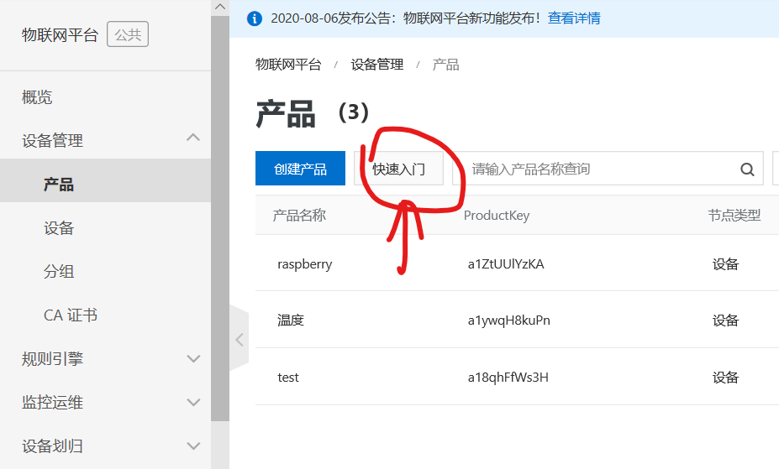Collapse the 设备管理 menu chevron
779x469 pixels.
[193, 138]
